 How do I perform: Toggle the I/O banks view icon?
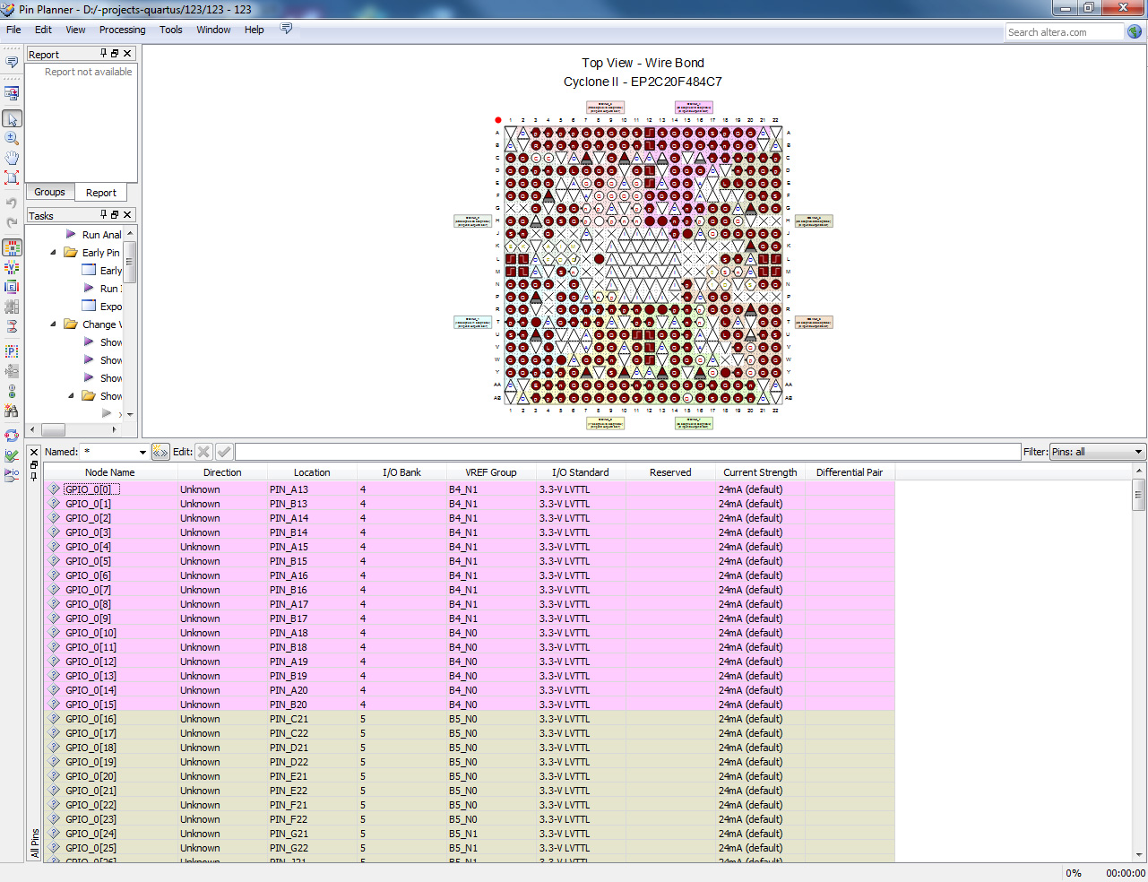[x=12, y=247]
